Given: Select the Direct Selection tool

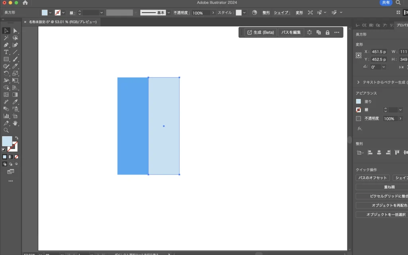Looking at the screenshot, I should [15, 31].
